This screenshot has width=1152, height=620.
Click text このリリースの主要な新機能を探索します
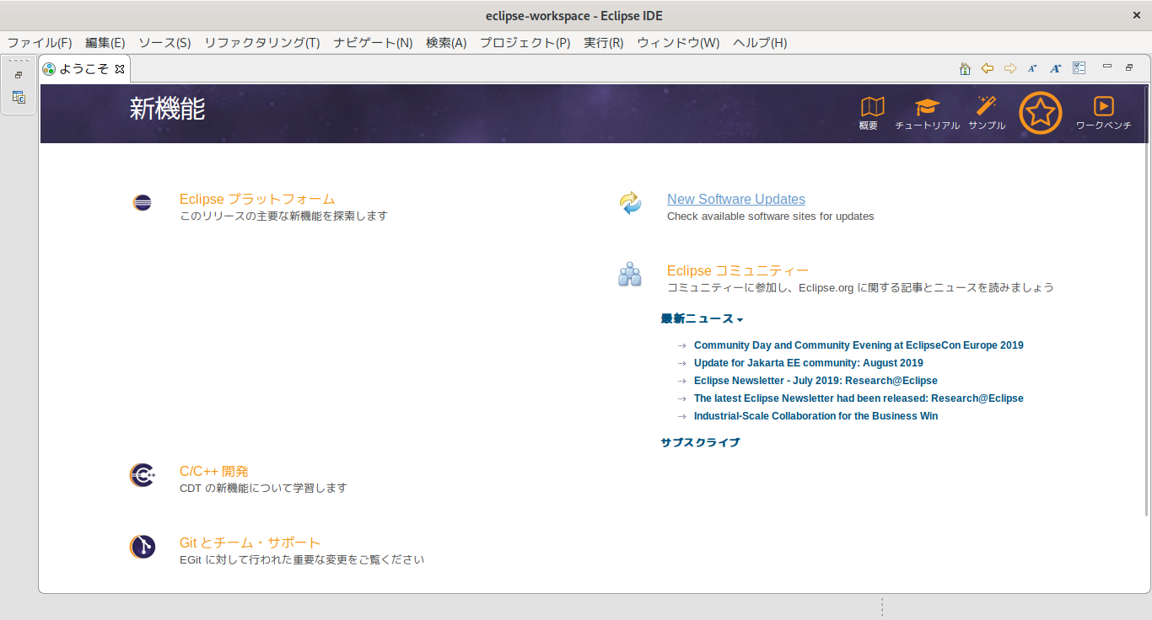[283, 216]
